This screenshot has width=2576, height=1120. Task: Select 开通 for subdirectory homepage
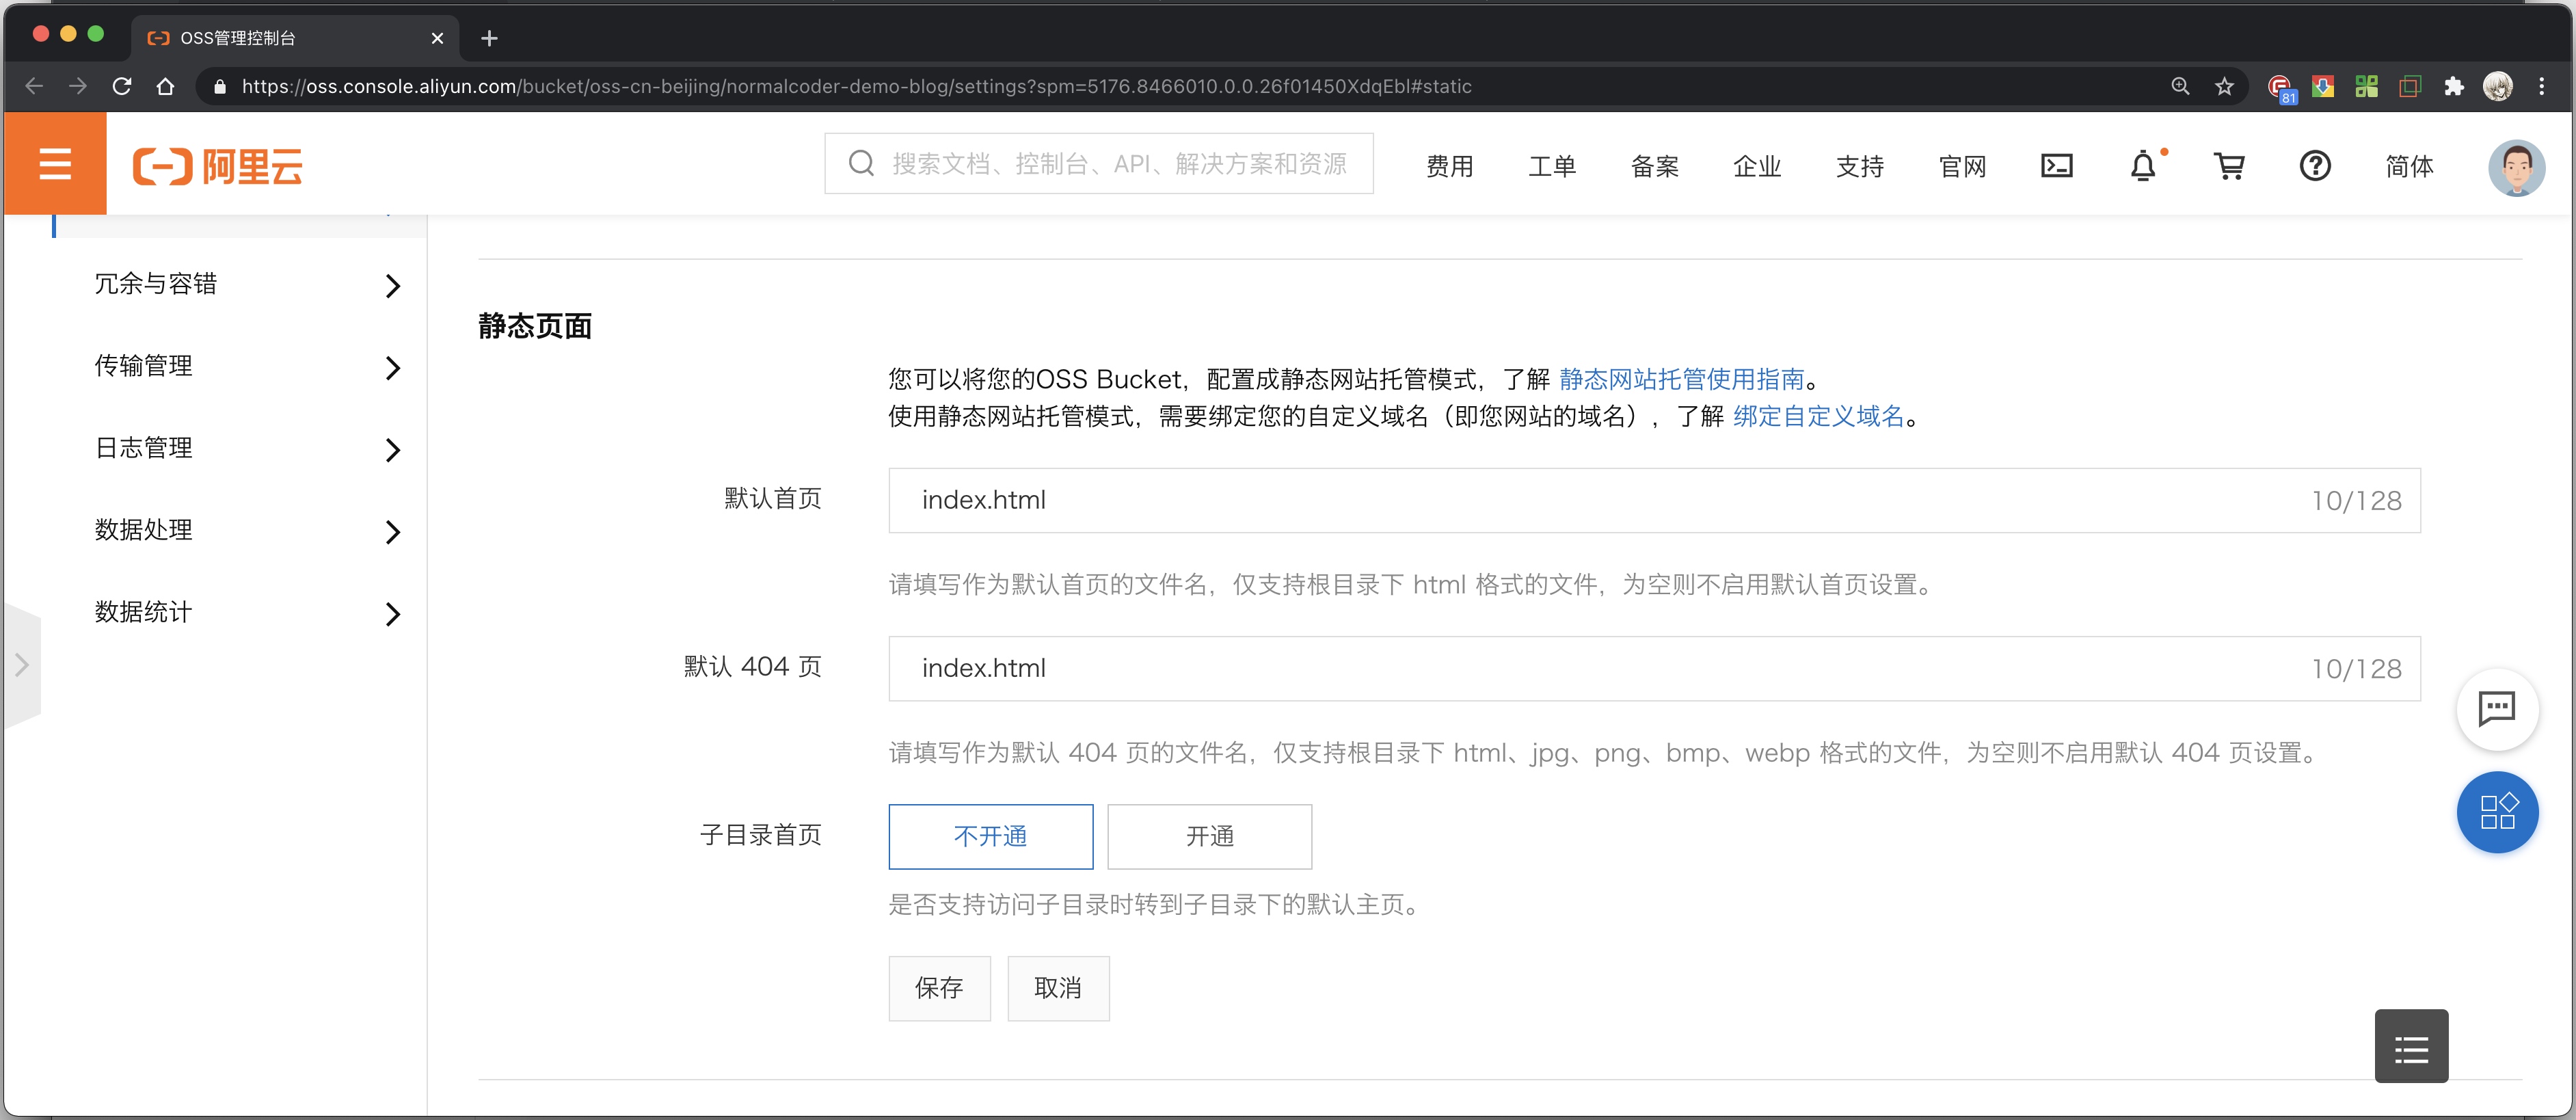[1209, 836]
